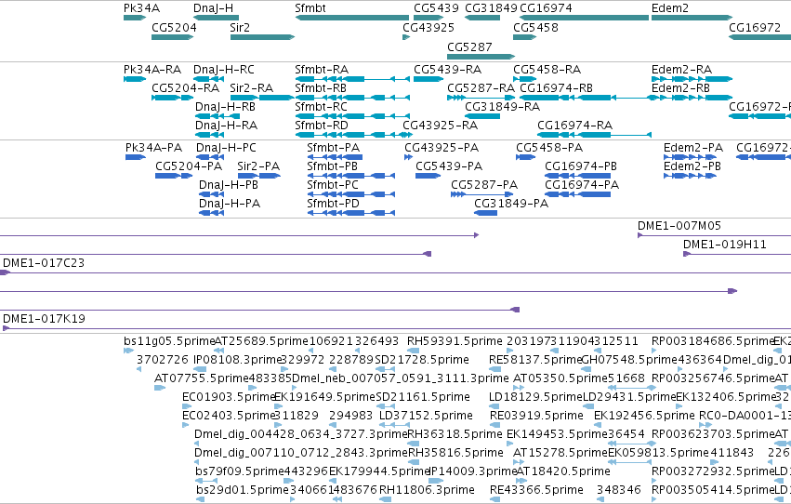This screenshot has height=504, width=791.
Task: Click the CG16974-RA transcript glyph
Action: point(594,135)
